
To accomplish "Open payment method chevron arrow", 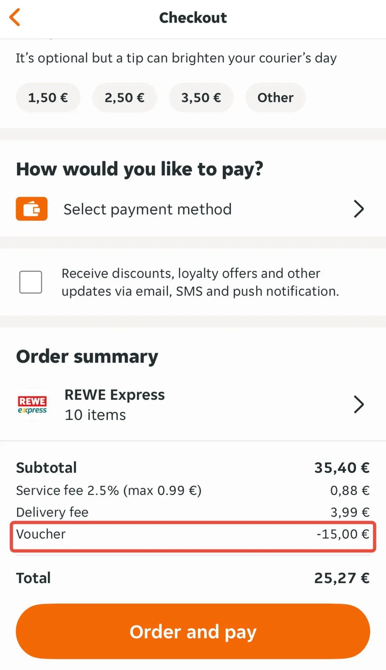I will [359, 209].
